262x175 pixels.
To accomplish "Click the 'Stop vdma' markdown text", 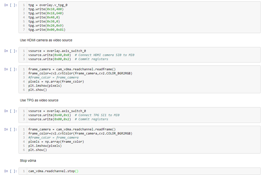I will [x=29, y=160].
